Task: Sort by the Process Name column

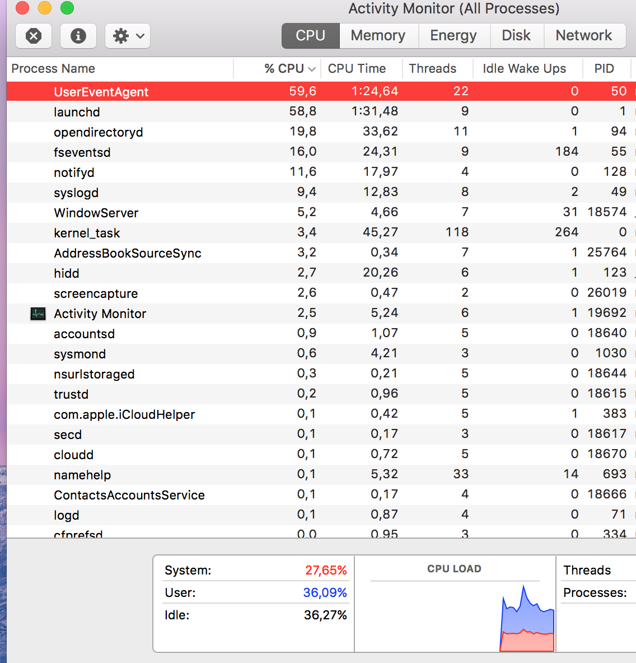Action: [x=120, y=68]
